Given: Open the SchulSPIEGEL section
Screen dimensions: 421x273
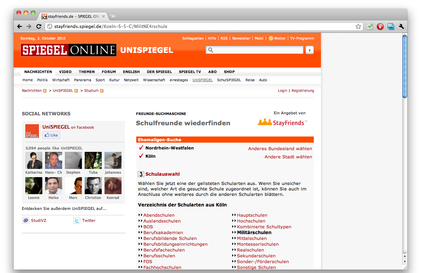Looking at the screenshot, I should point(229,80).
